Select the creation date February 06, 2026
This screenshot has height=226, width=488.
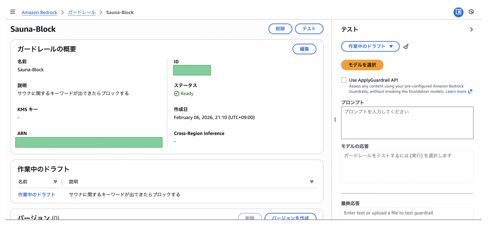click(x=214, y=118)
